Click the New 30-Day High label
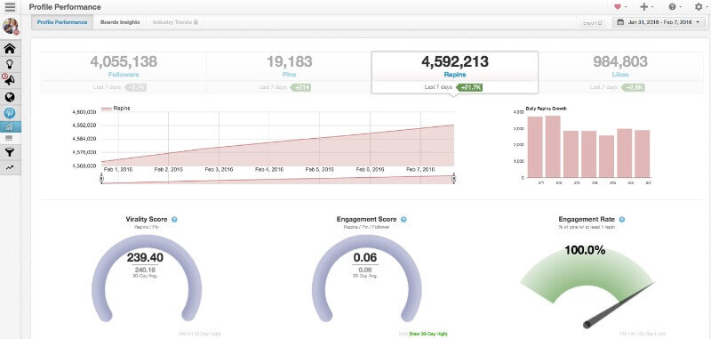Image resolution: width=711 pixels, height=339 pixels. [x=428, y=335]
